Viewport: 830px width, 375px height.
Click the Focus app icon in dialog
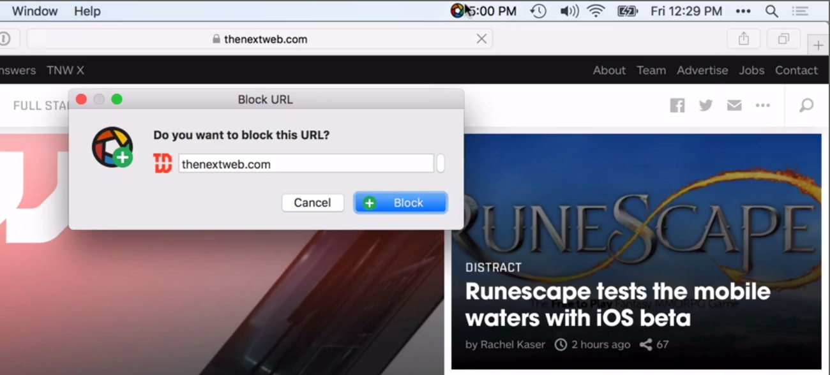pyautogui.click(x=112, y=147)
